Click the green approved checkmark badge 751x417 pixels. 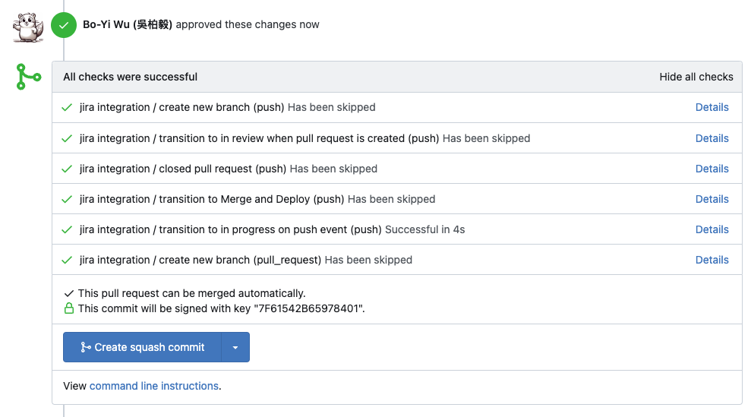64,25
